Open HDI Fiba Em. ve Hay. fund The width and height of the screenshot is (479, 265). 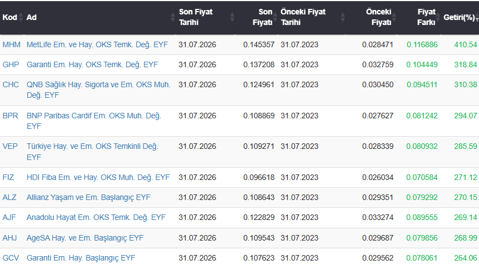point(98,177)
